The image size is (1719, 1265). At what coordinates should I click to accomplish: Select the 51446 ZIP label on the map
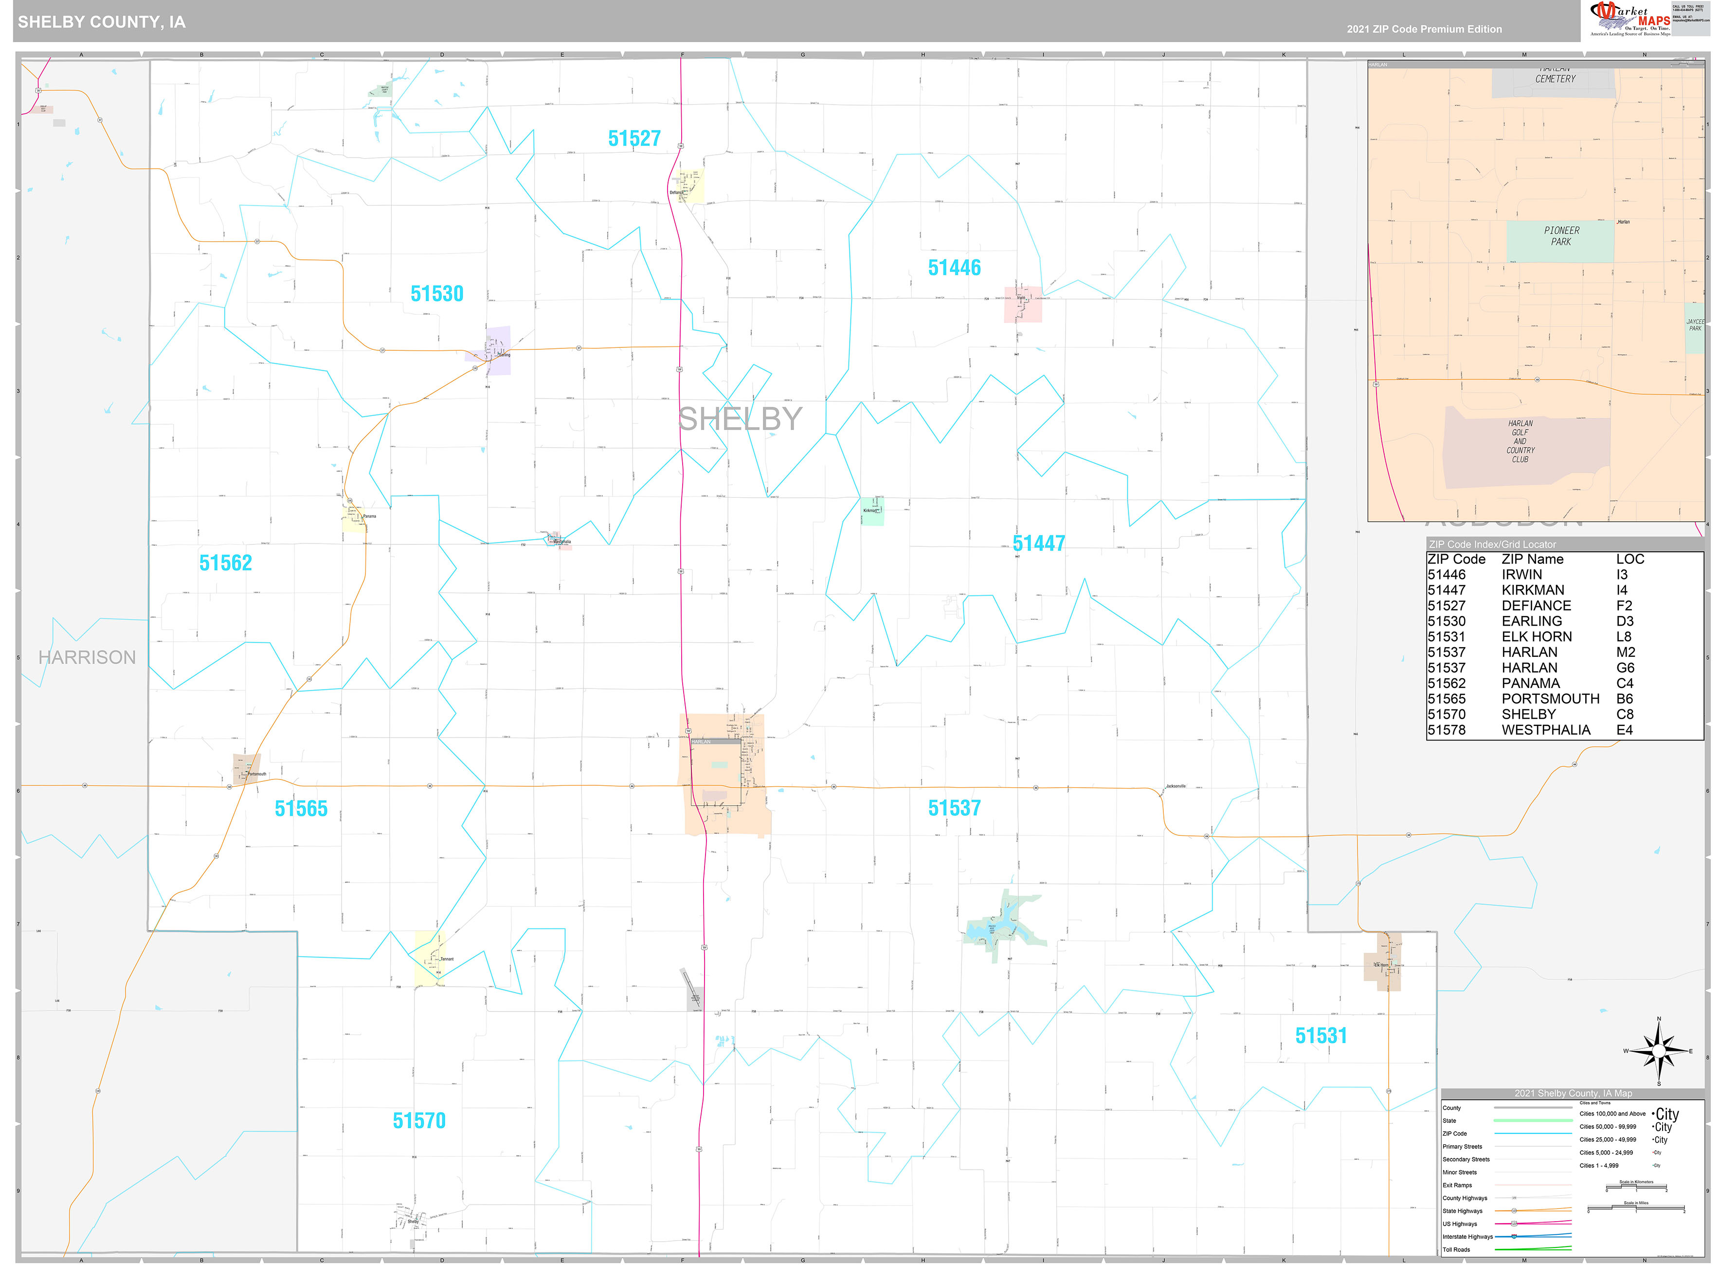[x=954, y=268]
